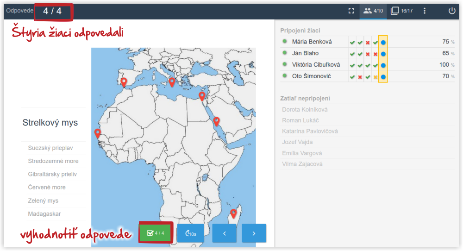Select student Viktória Cibuľková in the list
The image size is (463, 251).
click(316, 65)
